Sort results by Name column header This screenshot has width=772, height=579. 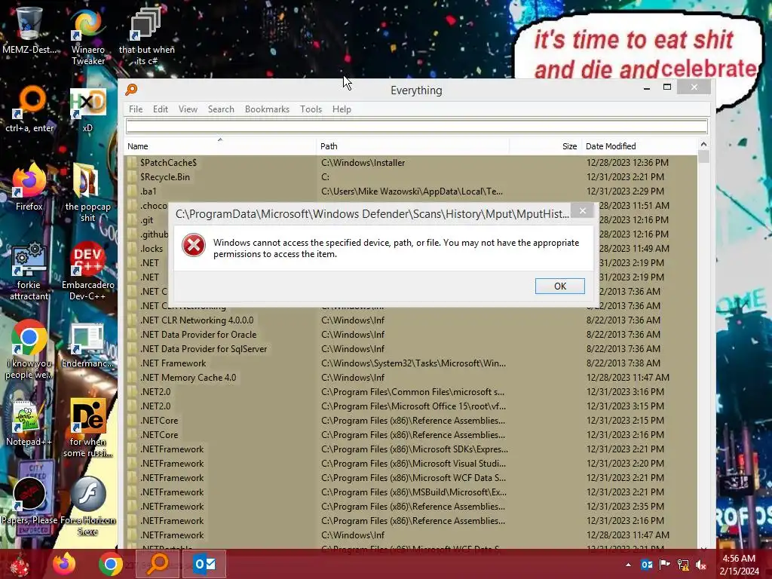[x=219, y=146]
